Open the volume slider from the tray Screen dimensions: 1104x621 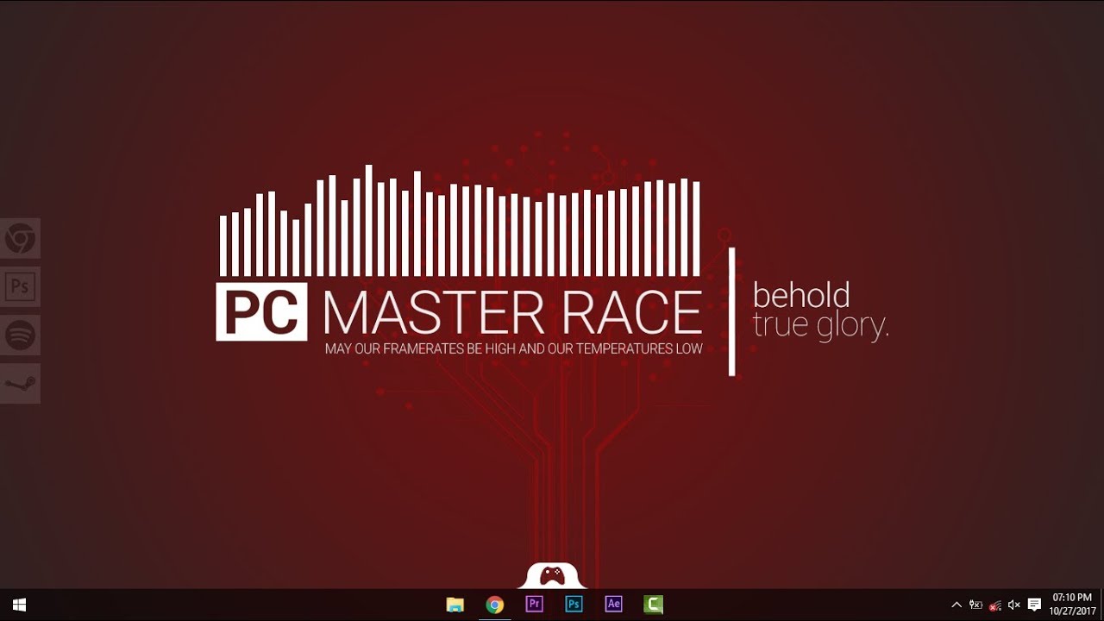[x=1014, y=605]
